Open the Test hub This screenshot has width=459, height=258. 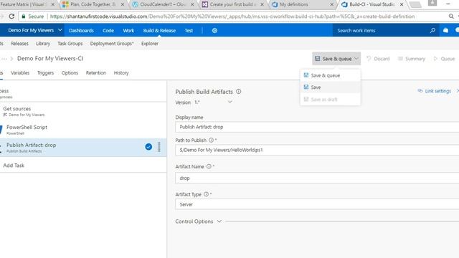(x=189, y=30)
